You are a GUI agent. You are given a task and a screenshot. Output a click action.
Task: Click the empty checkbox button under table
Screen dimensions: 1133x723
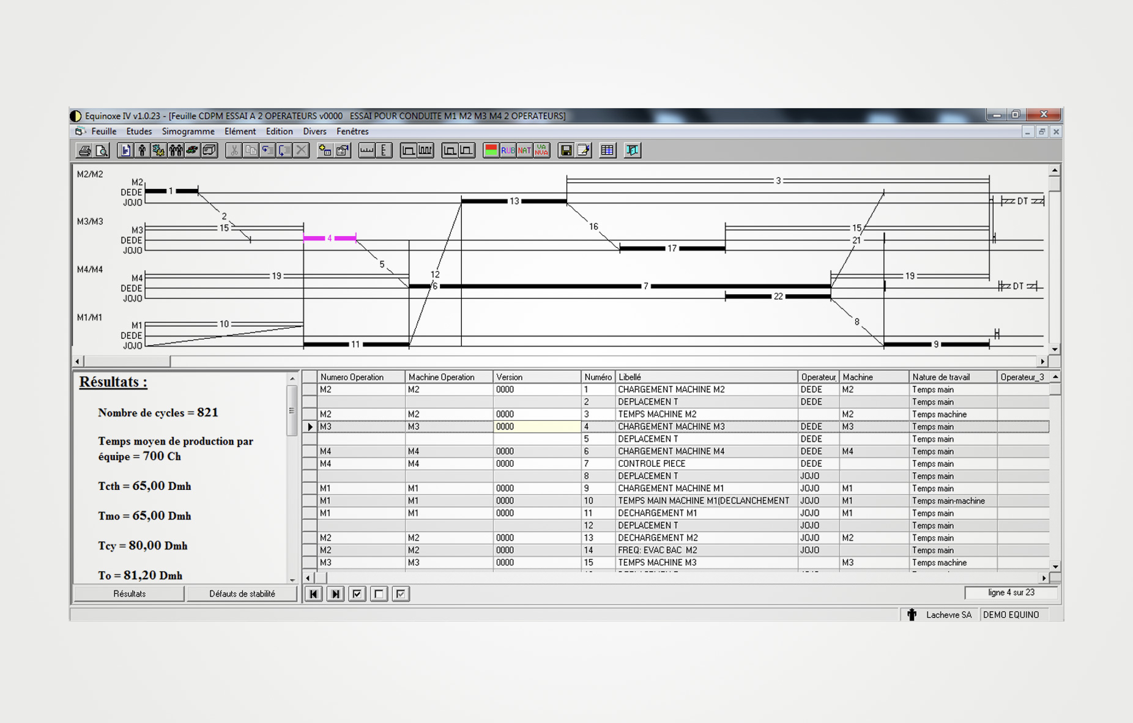379,594
